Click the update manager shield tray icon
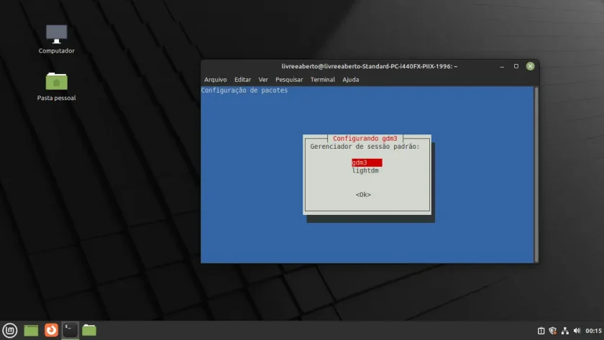604x340 pixels. pos(553,331)
